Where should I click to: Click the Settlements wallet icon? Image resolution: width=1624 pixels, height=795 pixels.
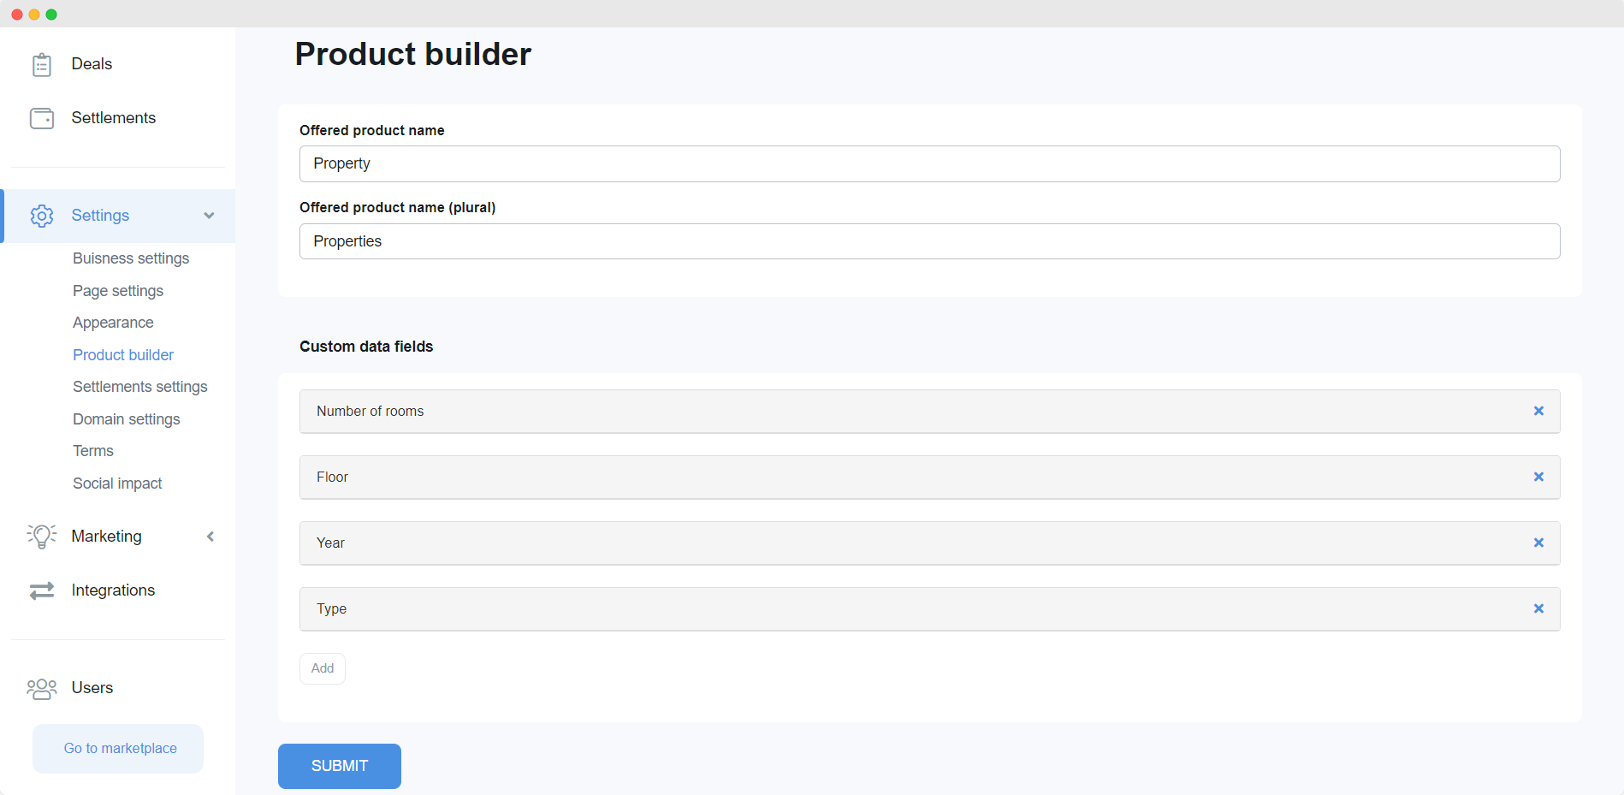point(41,118)
